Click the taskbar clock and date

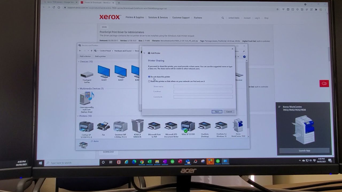click(321, 160)
